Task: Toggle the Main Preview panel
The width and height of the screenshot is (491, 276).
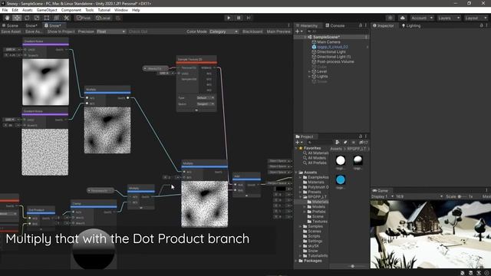Action: click(x=278, y=31)
